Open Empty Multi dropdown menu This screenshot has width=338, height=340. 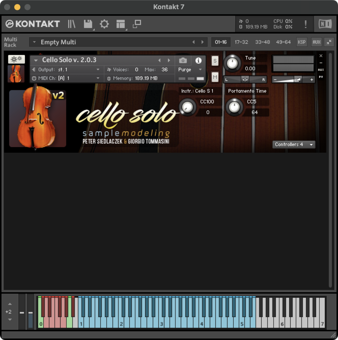pyautogui.click(x=34, y=42)
